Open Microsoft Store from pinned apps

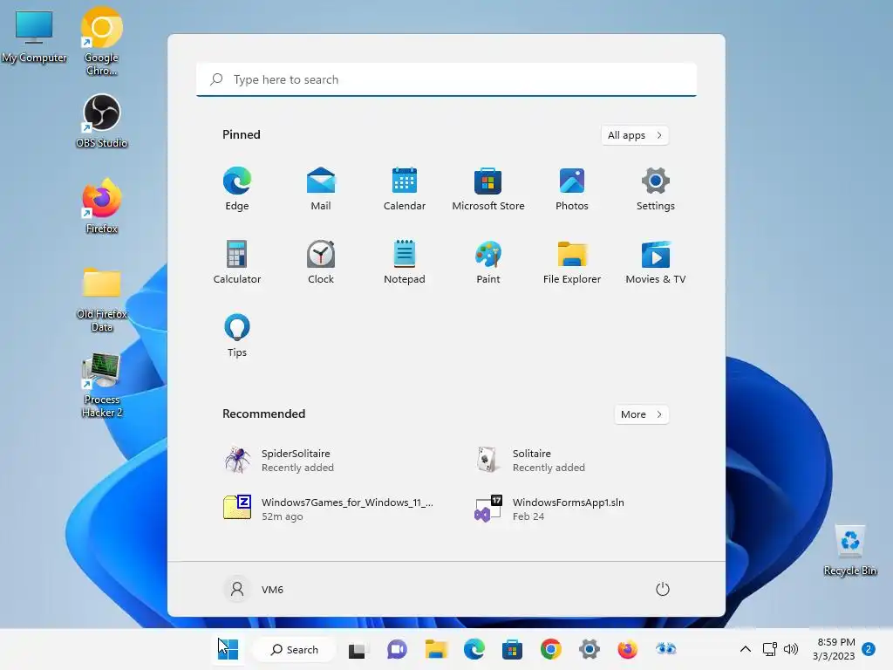tap(488, 188)
